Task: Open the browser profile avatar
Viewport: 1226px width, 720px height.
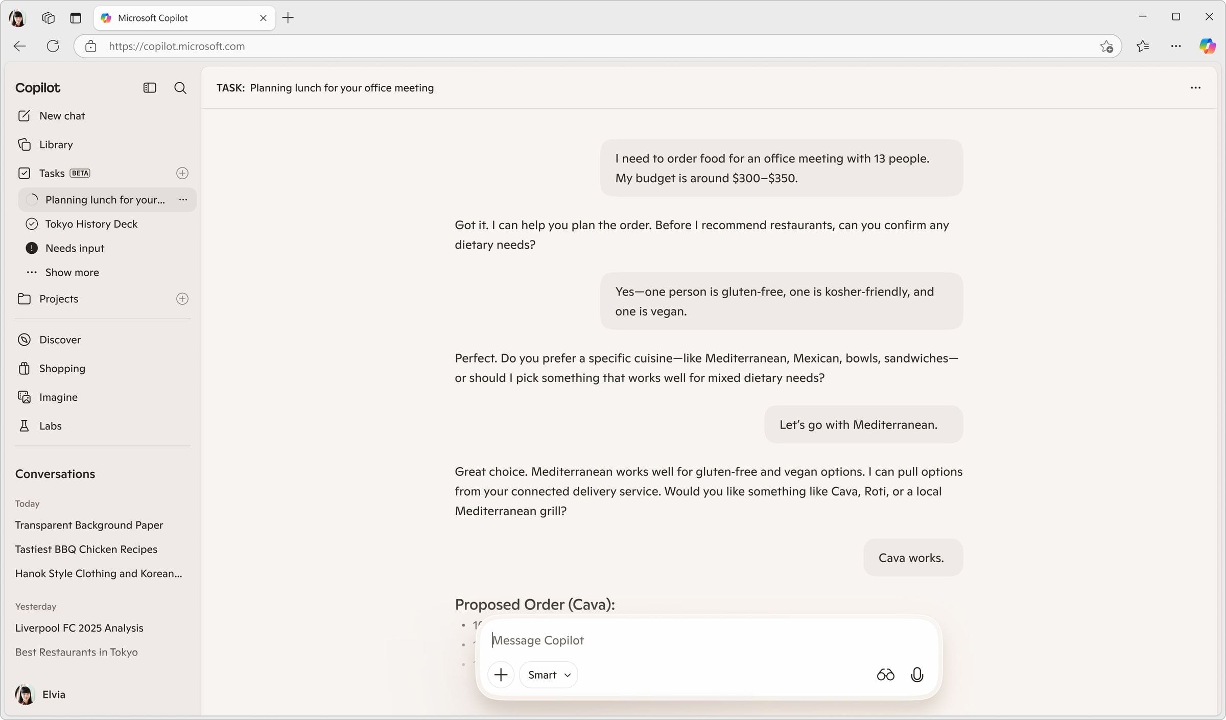Action: (17, 18)
